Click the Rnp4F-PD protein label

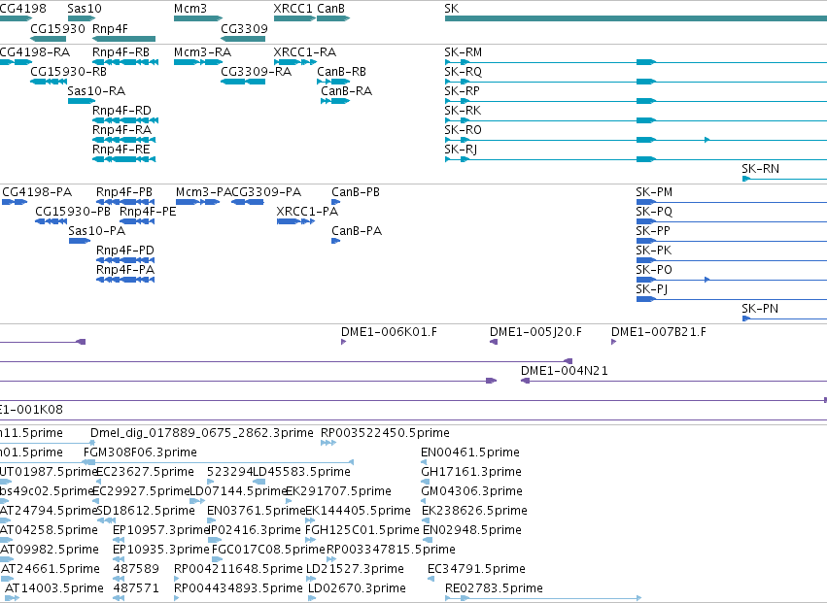[x=125, y=251]
